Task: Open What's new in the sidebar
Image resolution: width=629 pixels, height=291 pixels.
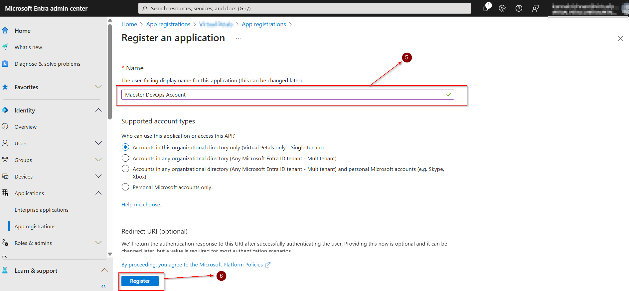Action: (28, 47)
